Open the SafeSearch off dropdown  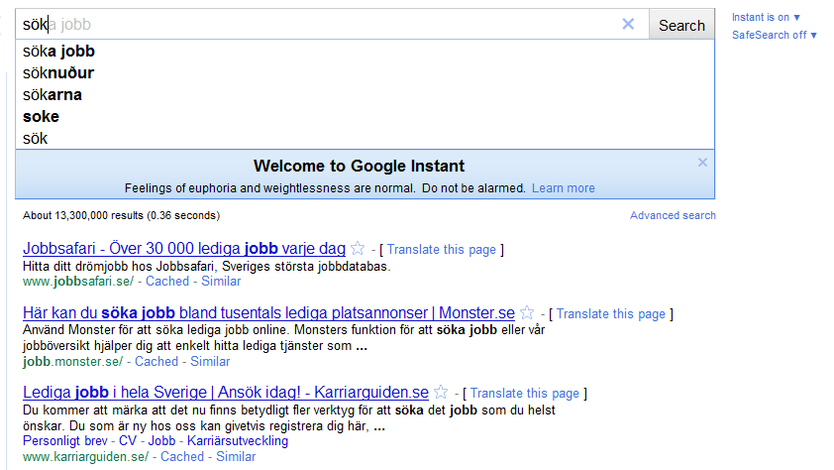tap(775, 35)
